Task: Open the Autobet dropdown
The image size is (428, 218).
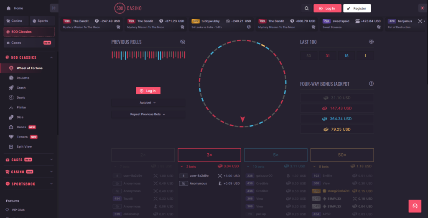Action: [148, 103]
